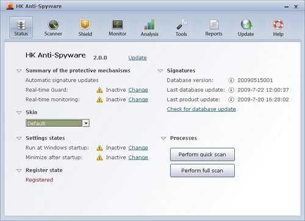Click Check for database update link

201,109
